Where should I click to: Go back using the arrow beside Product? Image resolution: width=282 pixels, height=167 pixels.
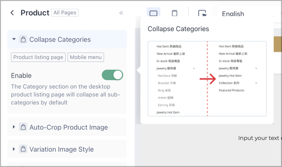(12, 13)
